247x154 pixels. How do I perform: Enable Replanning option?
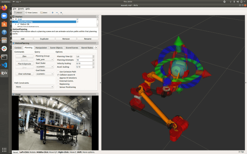click(x=58, y=84)
